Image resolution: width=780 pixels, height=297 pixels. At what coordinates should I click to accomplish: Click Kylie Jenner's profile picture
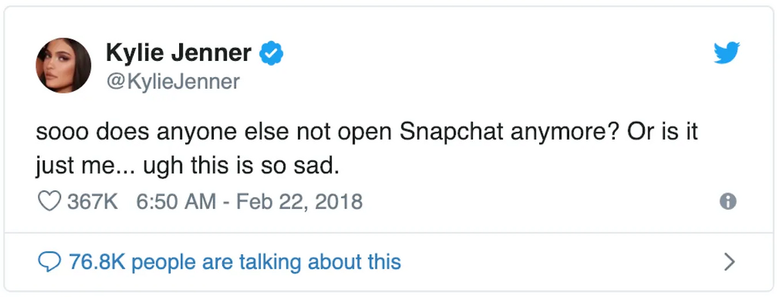(63, 65)
